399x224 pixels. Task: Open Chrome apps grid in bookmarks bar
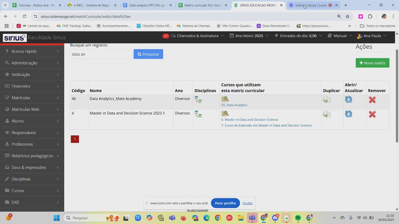pyautogui.click(x=7, y=26)
